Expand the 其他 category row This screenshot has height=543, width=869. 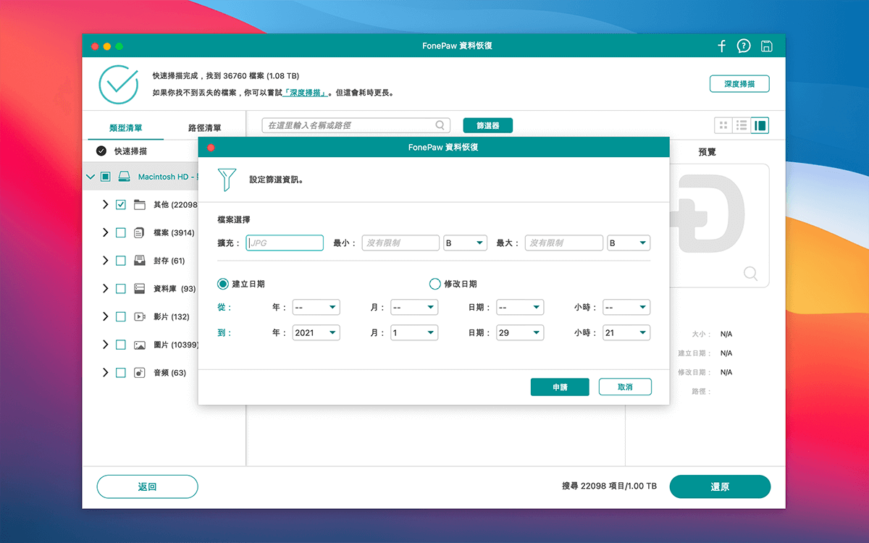(105, 205)
